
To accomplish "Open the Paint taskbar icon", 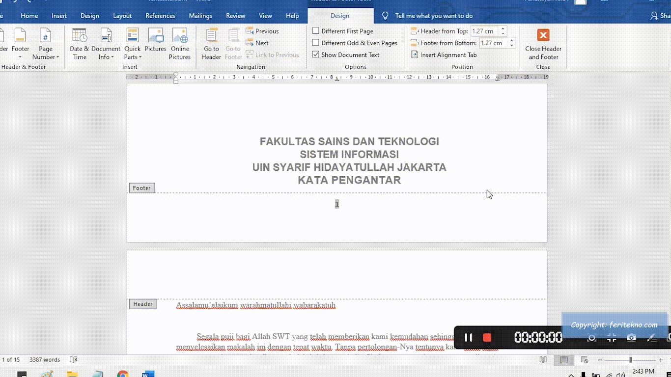I will [x=47, y=374].
